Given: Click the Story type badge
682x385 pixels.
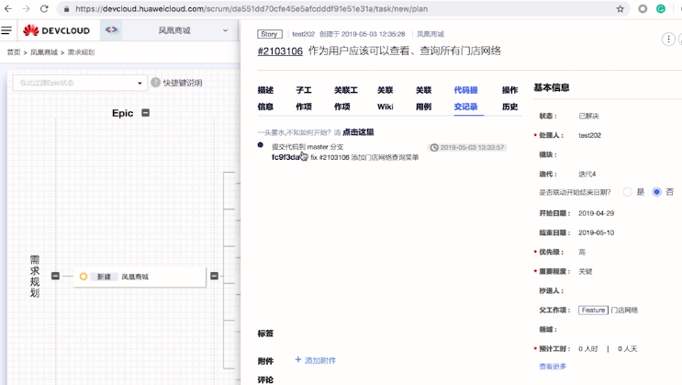Looking at the screenshot, I should click(270, 34).
